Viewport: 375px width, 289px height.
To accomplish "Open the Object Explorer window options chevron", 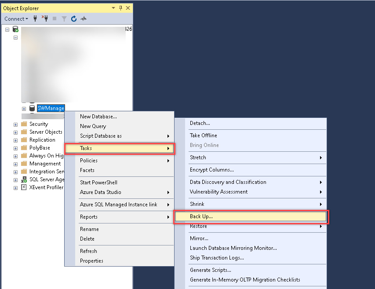I will click(113, 8).
